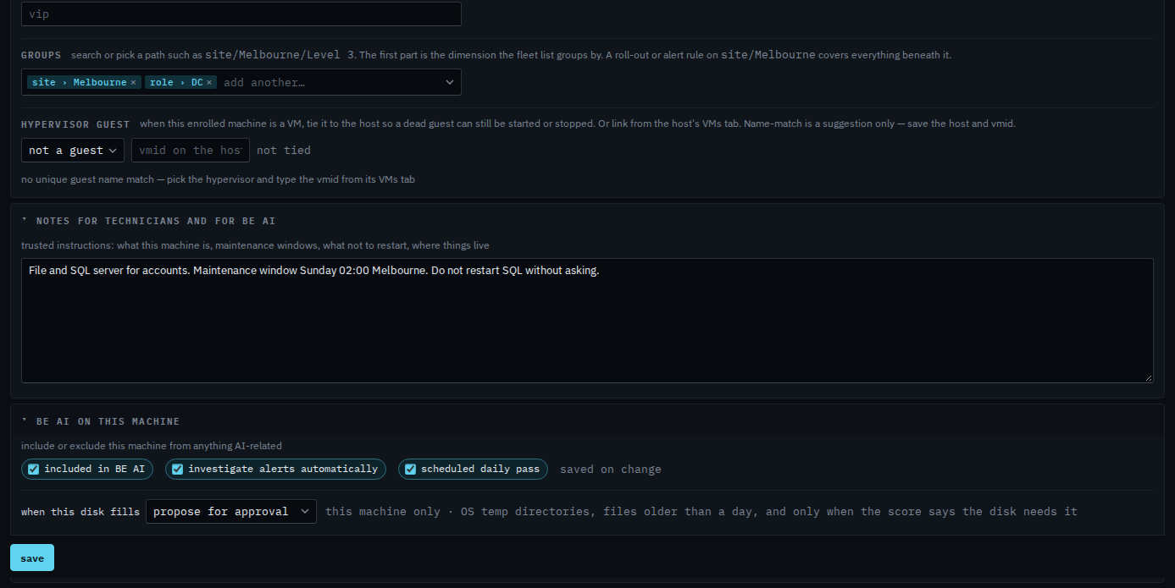1175x588 pixels.
Task: Collapse the BE AI on this machine section
Action: coord(25,421)
